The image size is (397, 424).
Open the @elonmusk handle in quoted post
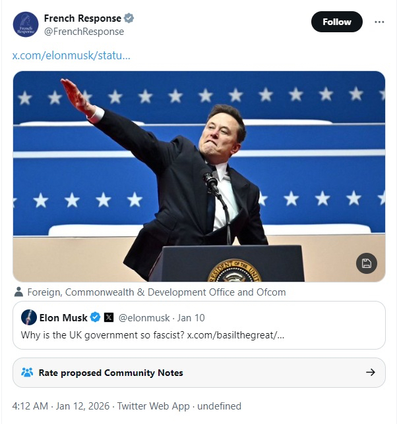[144, 317]
